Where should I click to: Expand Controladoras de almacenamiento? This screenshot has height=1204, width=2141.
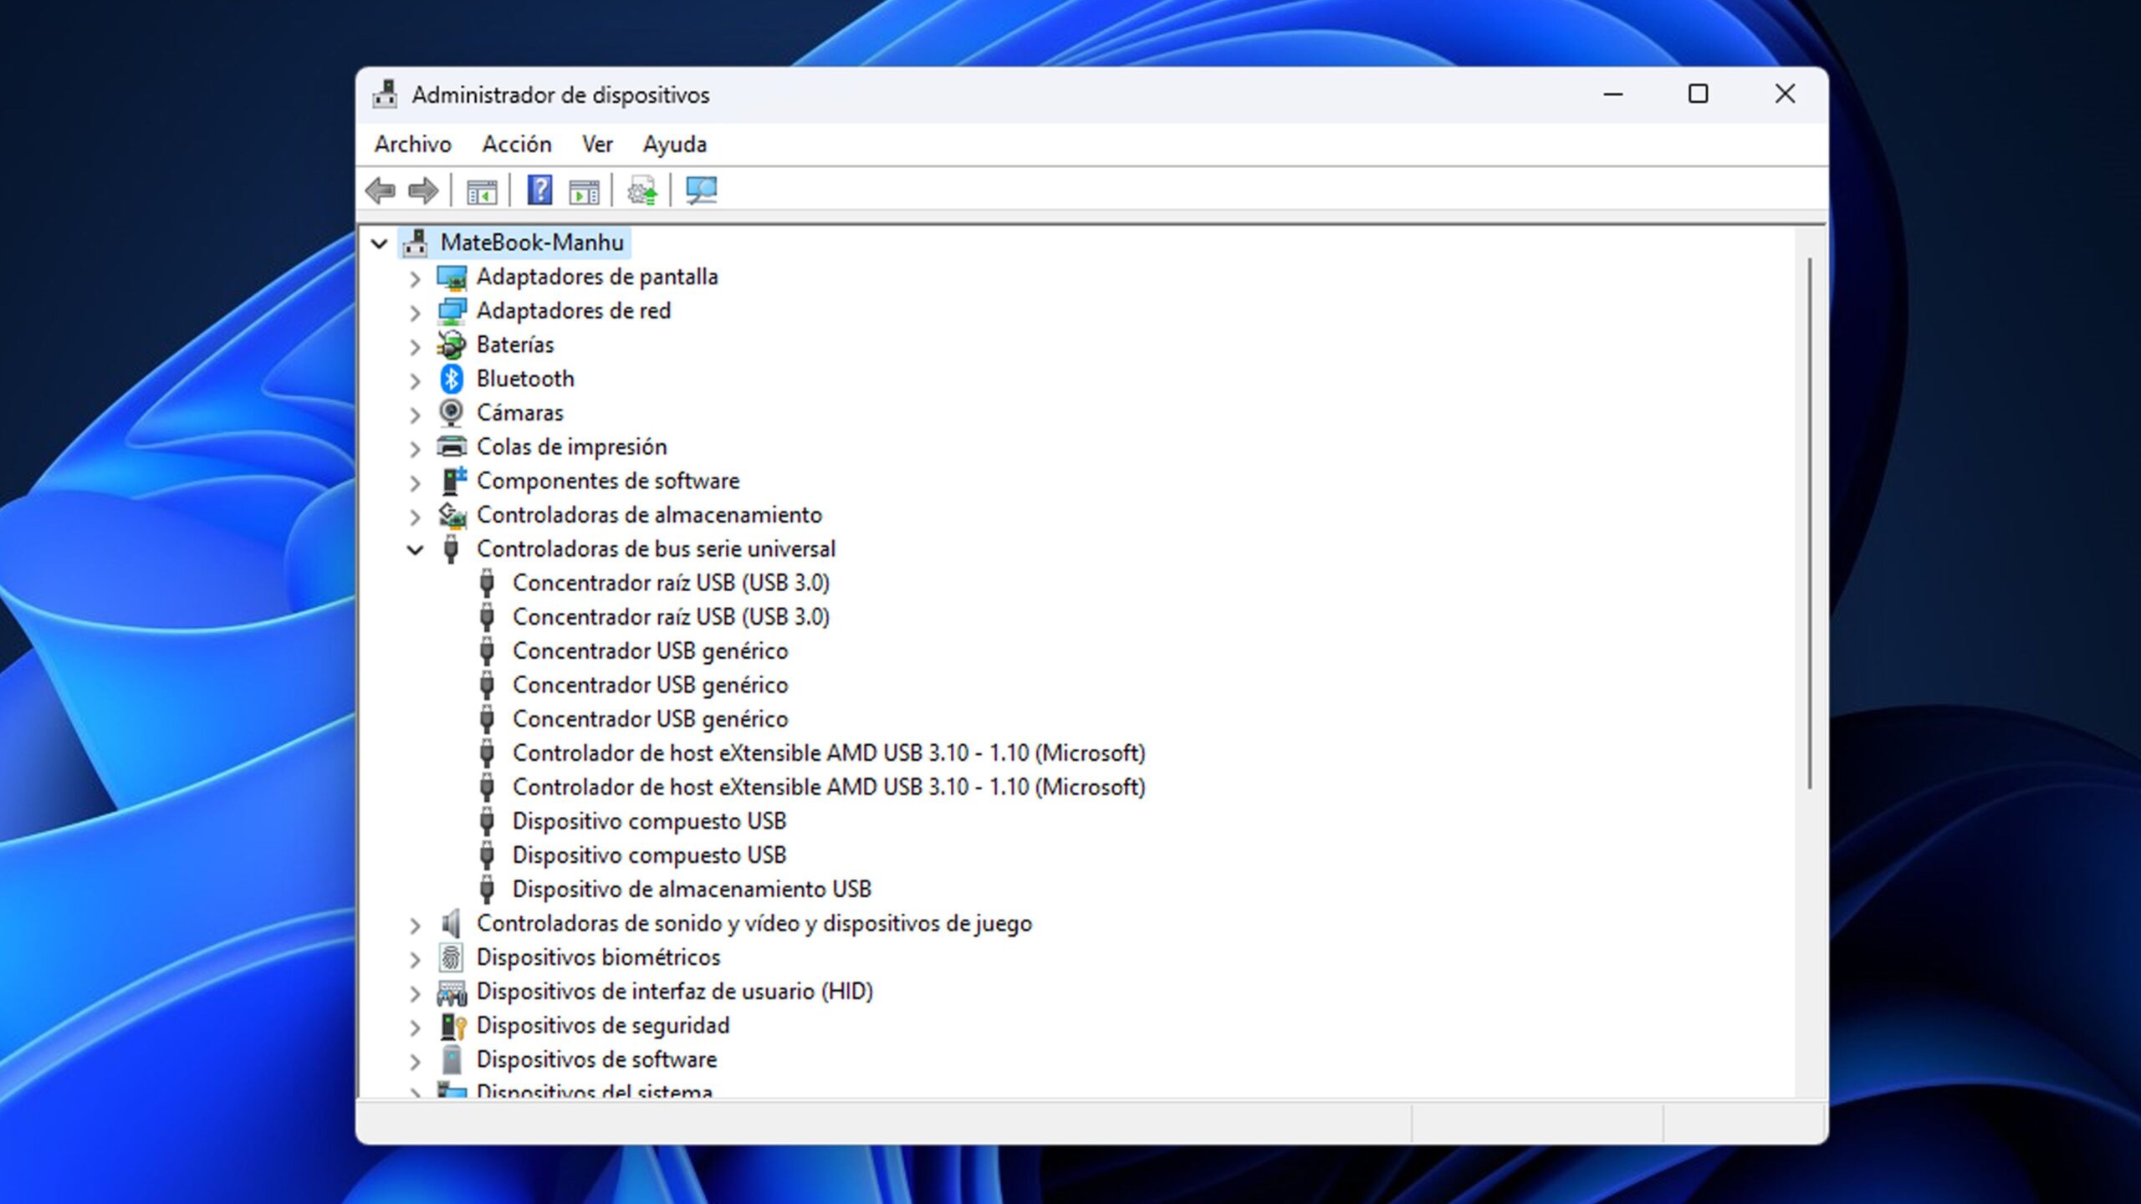(x=415, y=517)
